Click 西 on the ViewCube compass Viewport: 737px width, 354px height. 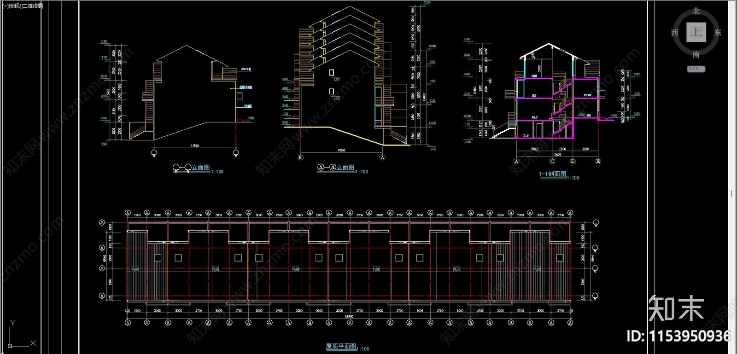click(674, 33)
